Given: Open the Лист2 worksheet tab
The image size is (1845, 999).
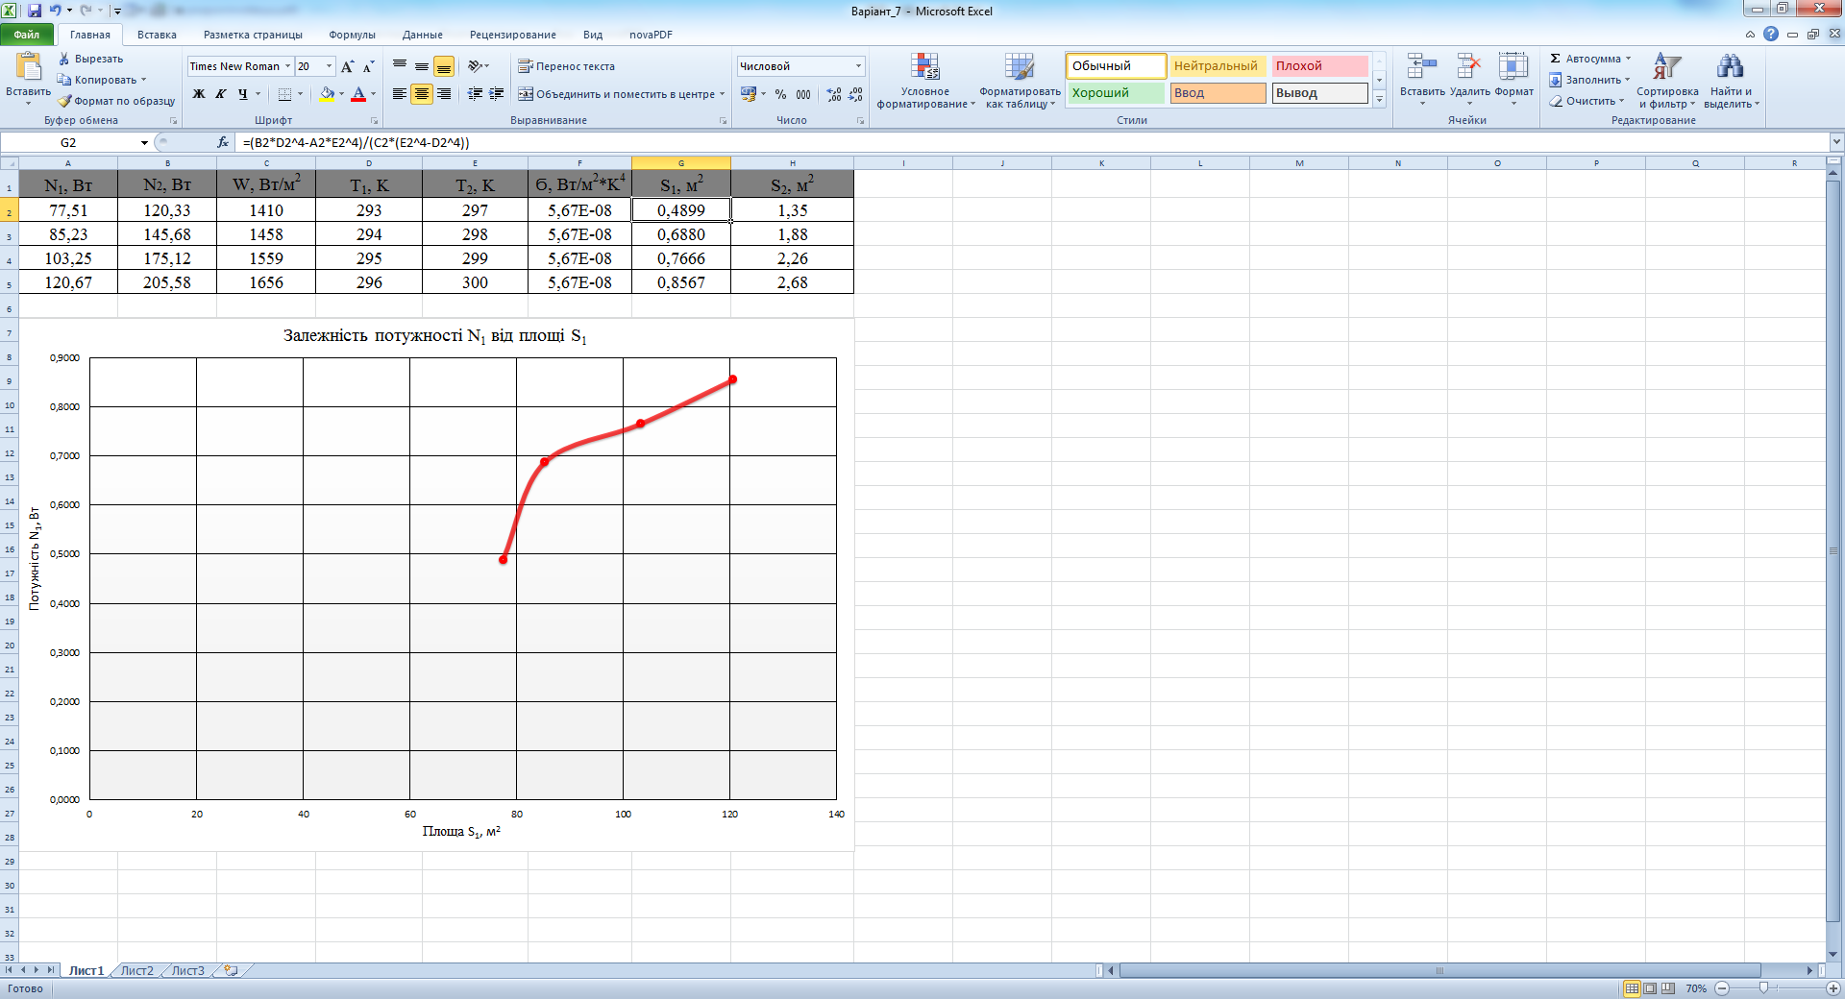Looking at the screenshot, I should [136, 971].
